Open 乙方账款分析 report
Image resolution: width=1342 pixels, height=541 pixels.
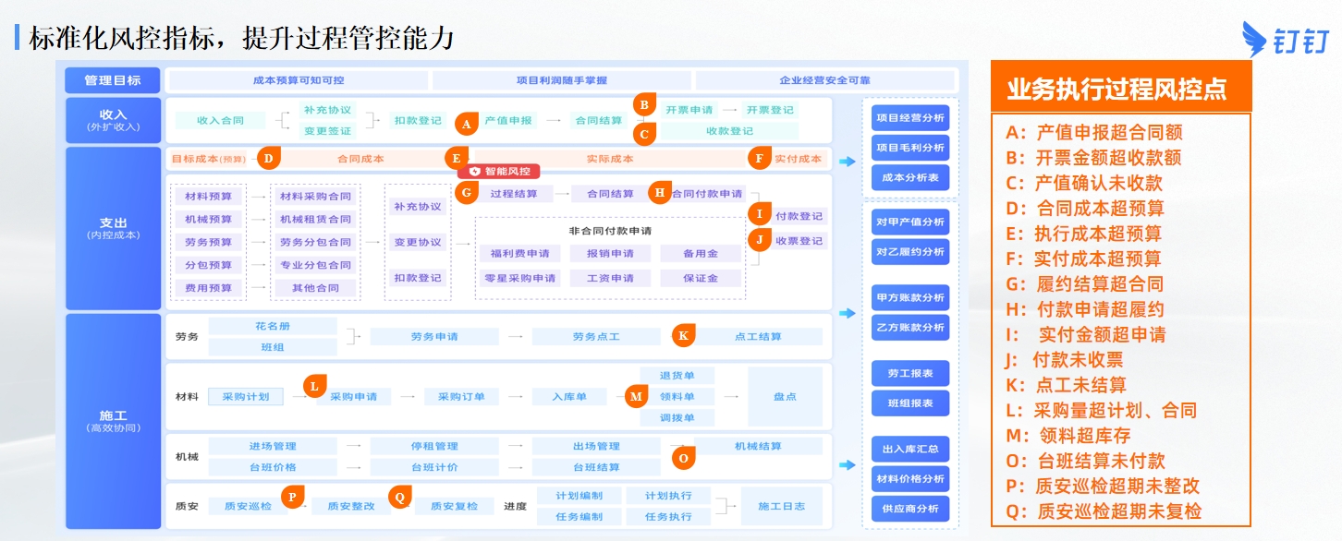(x=910, y=327)
